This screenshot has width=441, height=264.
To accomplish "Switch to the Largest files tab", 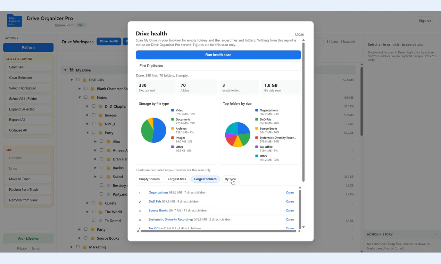I will click(x=177, y=179).
